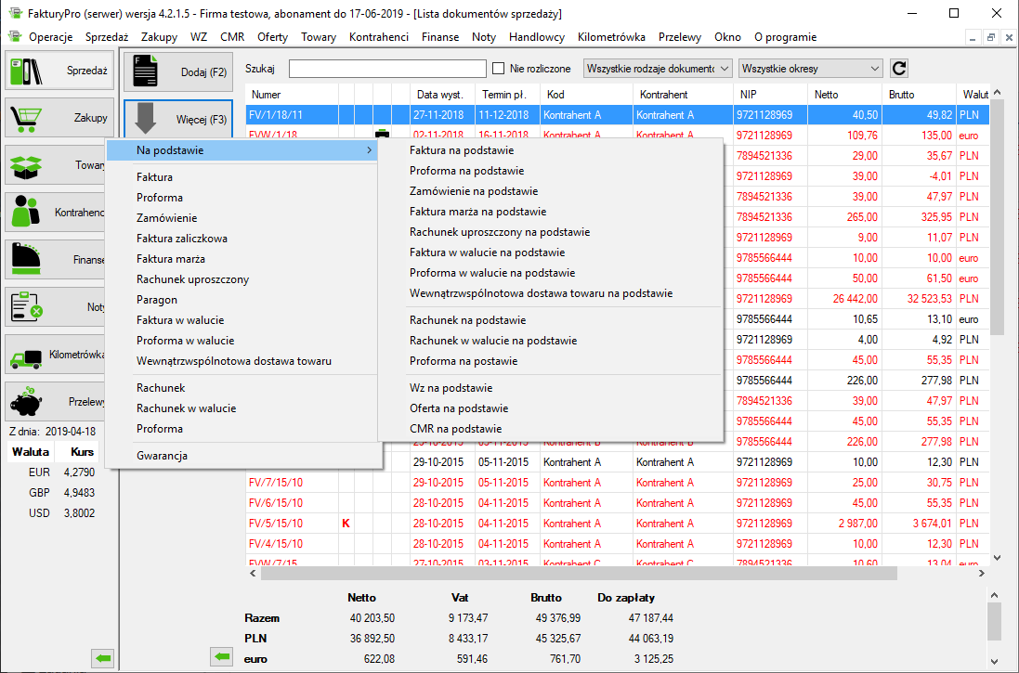The height and width of the screenshot is (673, 1019).
Task: Open the Kontrahenci menu in menu bar
Action: coord(378,37)
